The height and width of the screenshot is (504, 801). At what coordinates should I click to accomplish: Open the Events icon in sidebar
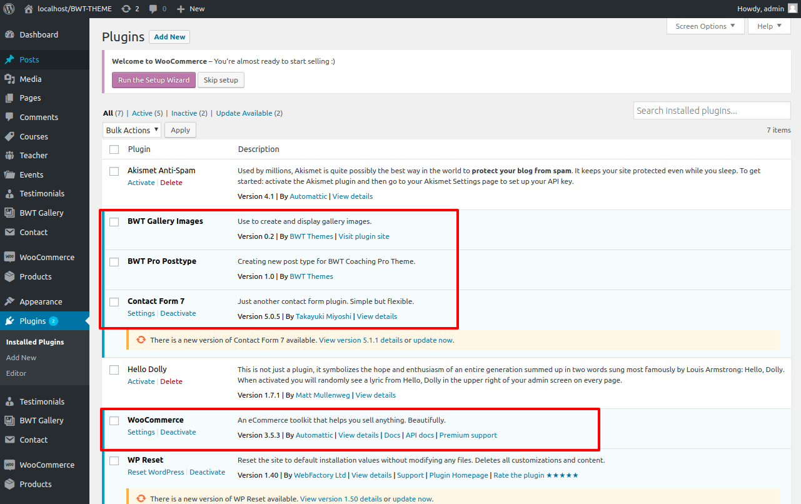9,174
